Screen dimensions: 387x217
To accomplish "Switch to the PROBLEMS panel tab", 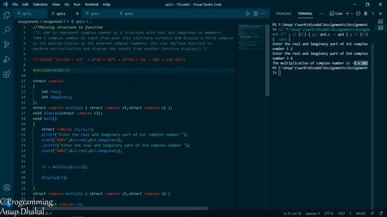I will pos(284,13).
